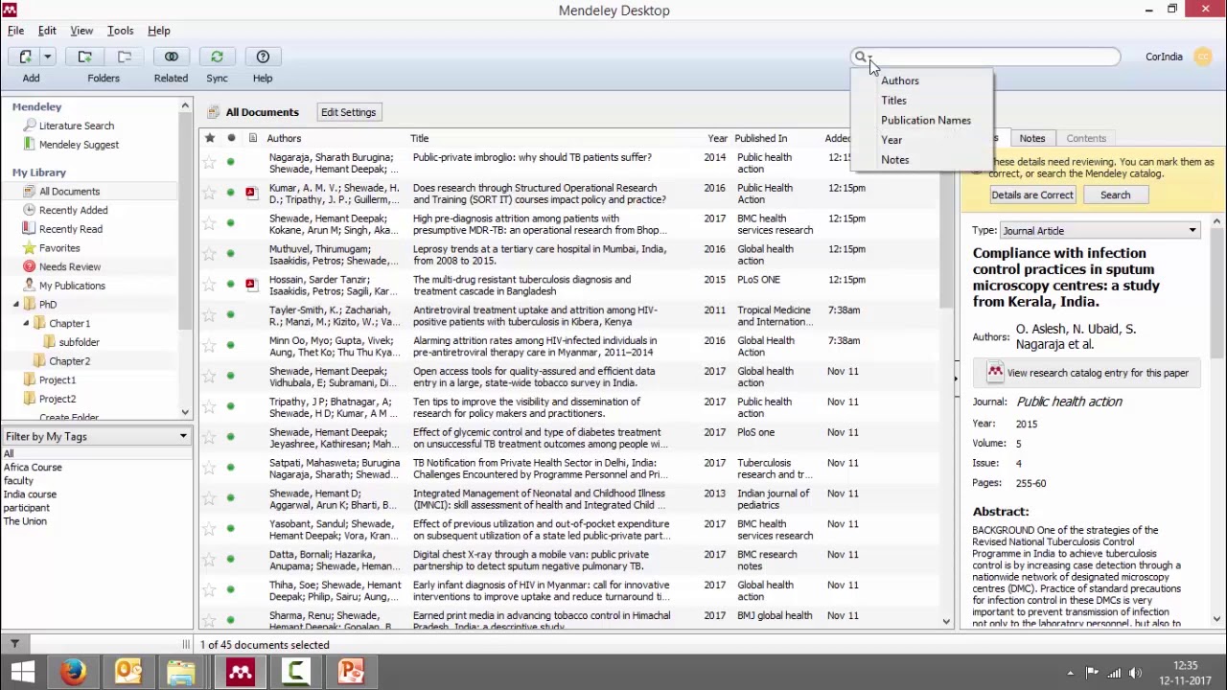Open the File menu
This screenshot has width=1227, height=690.
15,31
